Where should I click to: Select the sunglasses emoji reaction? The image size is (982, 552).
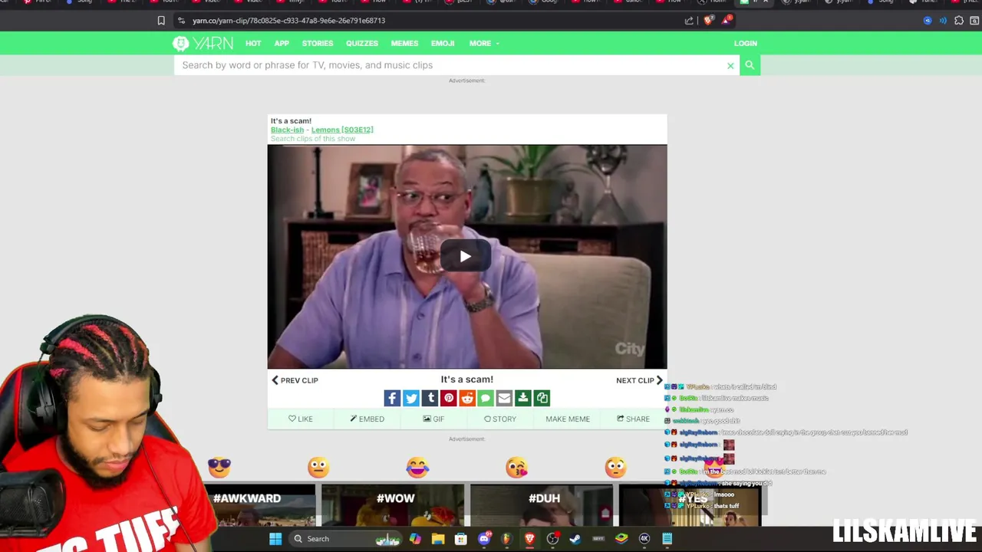point(219,467)
